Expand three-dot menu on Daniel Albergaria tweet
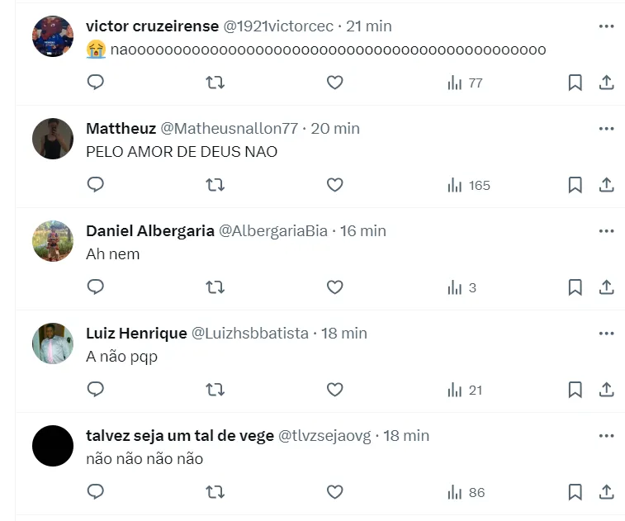Viewport: 625px width, 521px height. [606, 231]
